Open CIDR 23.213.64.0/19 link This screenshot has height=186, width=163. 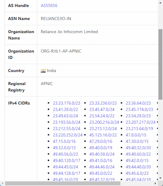[x=139, y=129]
